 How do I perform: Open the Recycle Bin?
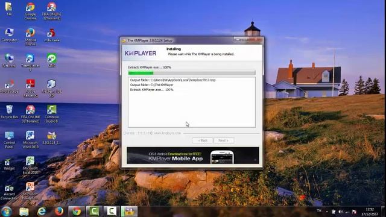(x=9, y=112)
